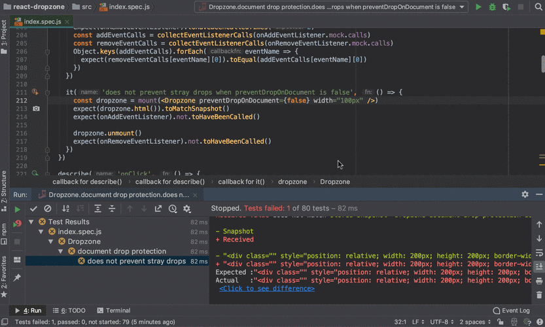545x327 pixels.
Task: Click run gutter icon on line 221
Action: pyautogui.click(x=35, y=173)
